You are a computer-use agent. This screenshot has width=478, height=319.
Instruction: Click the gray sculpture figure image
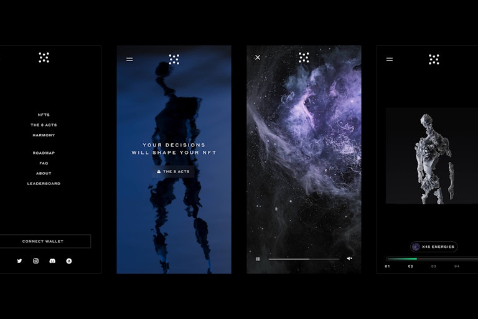(432, 156)
